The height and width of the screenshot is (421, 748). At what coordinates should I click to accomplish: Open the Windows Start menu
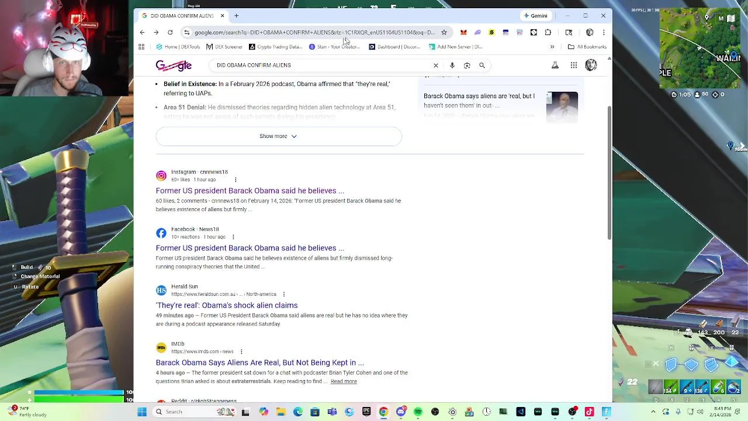click(142, 412)
